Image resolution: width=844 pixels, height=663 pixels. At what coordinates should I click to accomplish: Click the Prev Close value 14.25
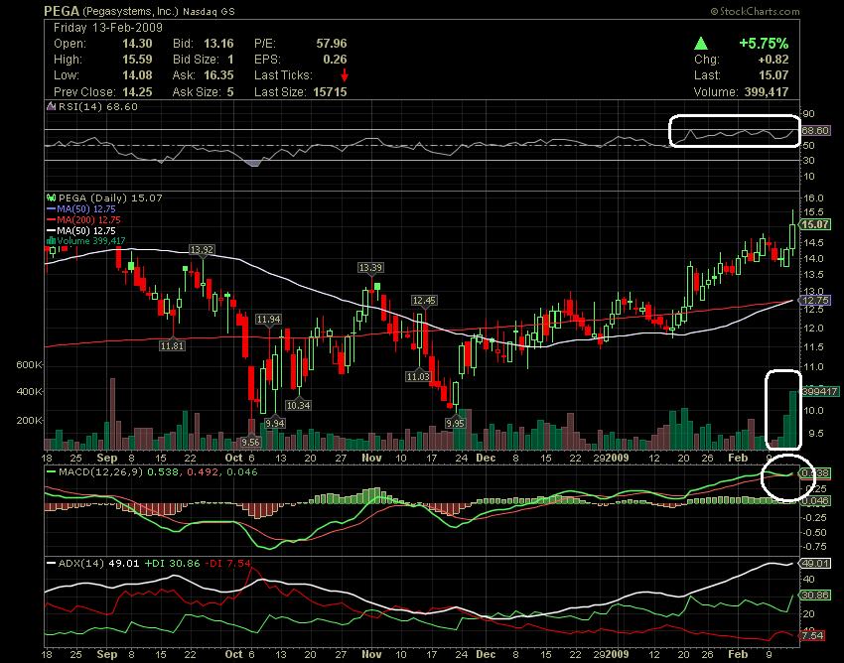(x=137, y=92)
